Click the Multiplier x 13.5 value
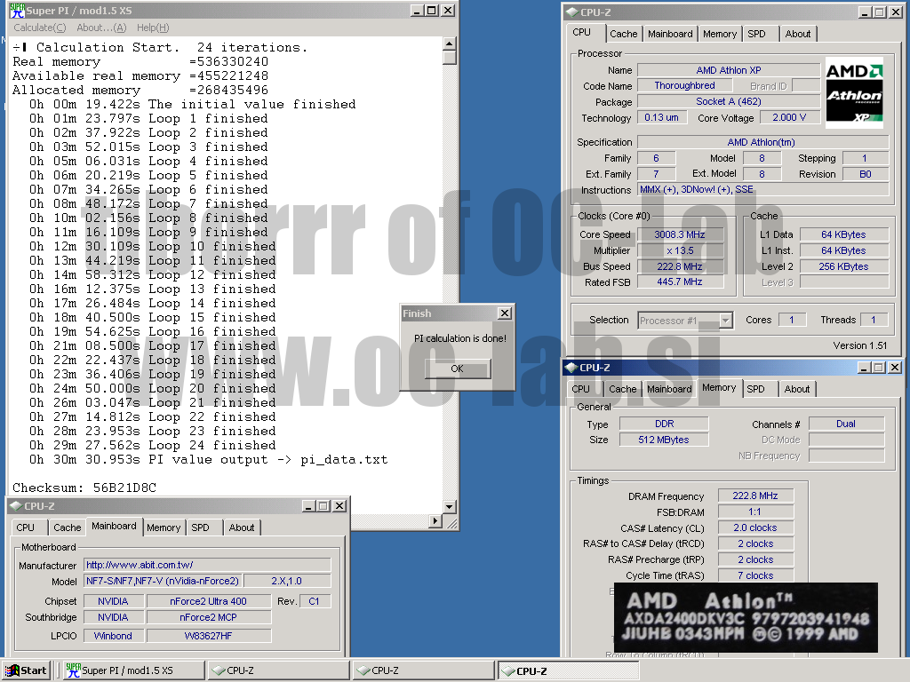910x682 pixels. 680,250
